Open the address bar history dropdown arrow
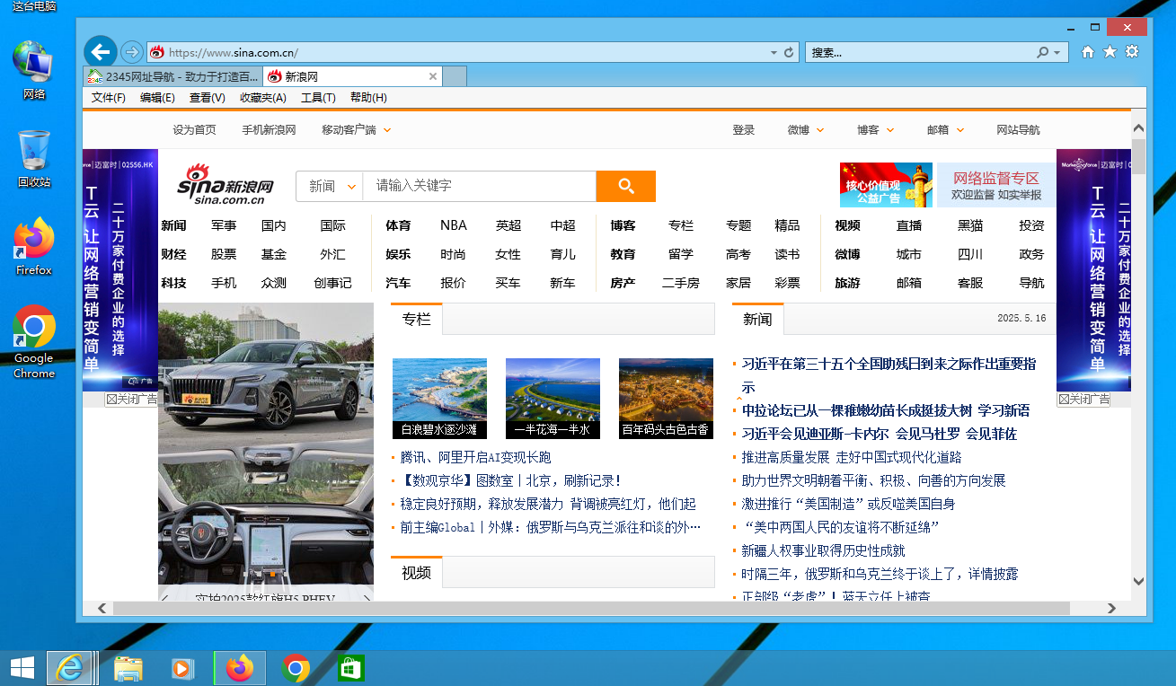1176x686 pixels. pos(774,53)
